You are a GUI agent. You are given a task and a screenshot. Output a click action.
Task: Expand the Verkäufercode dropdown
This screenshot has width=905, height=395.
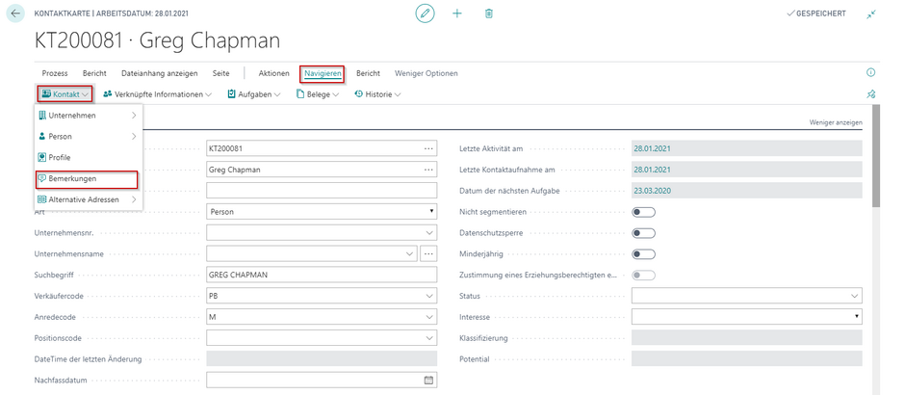(x=429, y=296)
